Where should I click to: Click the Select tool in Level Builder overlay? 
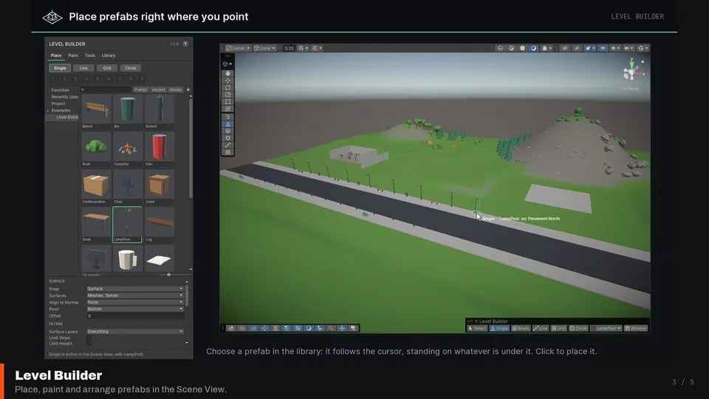(477, 328)
